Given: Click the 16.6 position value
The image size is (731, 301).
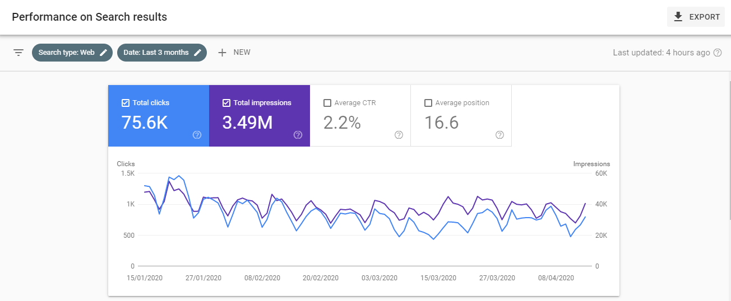Looking at the screenshot, I should click(x=442, y=123).
